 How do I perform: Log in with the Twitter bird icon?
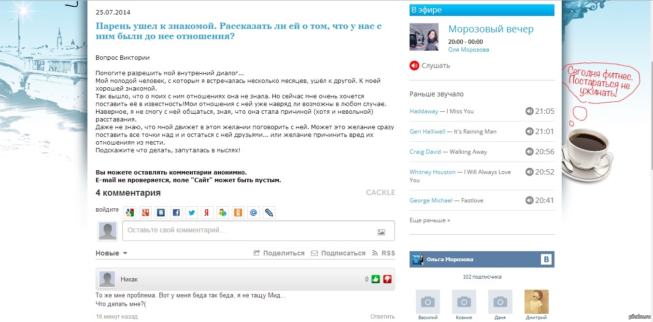click(x=192, y=213)
